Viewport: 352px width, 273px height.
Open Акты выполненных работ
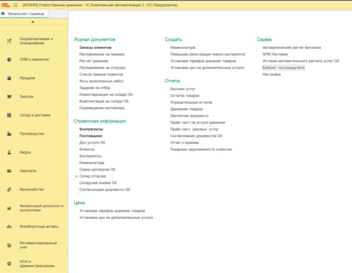[x=101, y=81]
